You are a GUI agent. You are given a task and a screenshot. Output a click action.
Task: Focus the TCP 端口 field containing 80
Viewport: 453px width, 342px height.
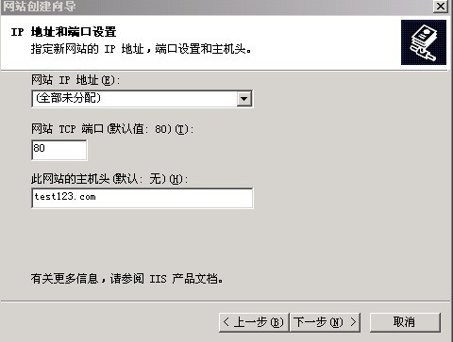[x=59, y=150]
